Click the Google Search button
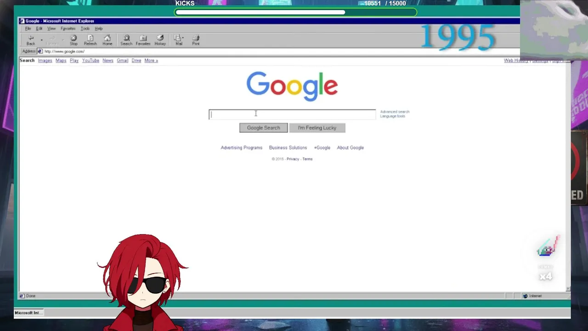The image size is (588, 331). coord(263,128)
